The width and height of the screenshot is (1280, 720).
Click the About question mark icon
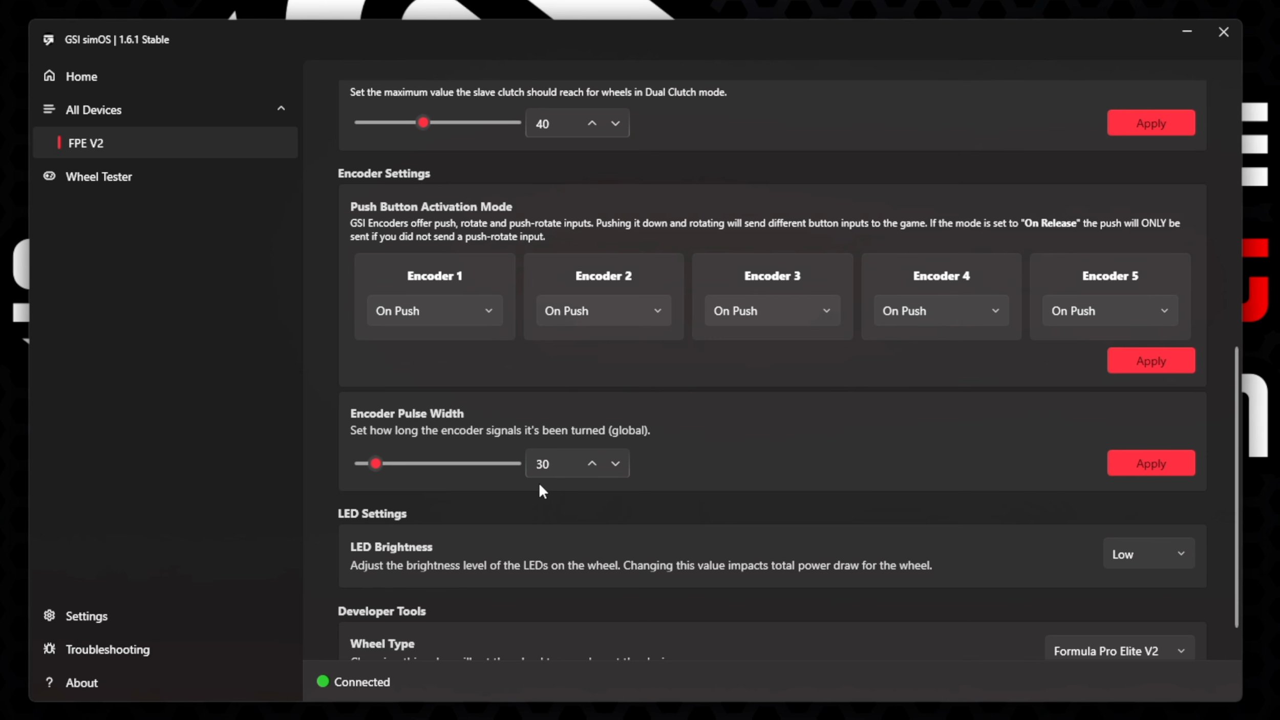[49, 682]
